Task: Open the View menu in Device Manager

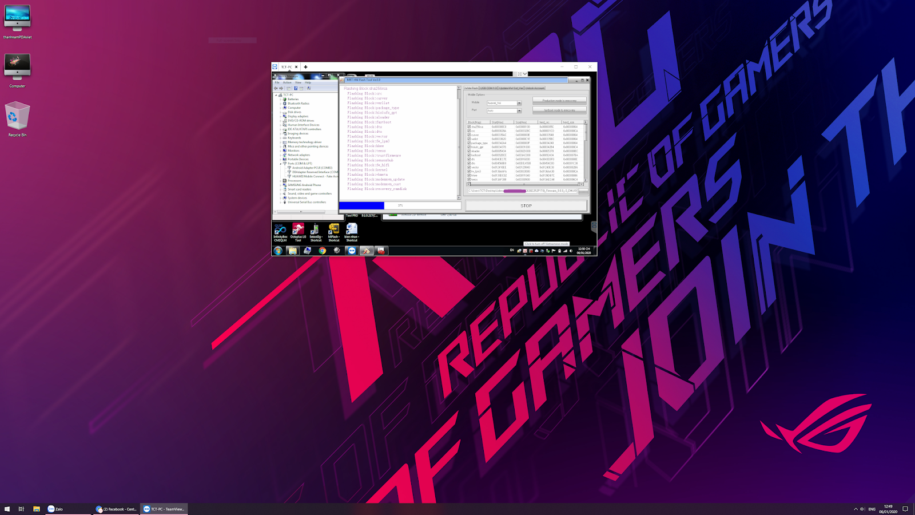Action: pyautogui.click(x=298, y=82)
